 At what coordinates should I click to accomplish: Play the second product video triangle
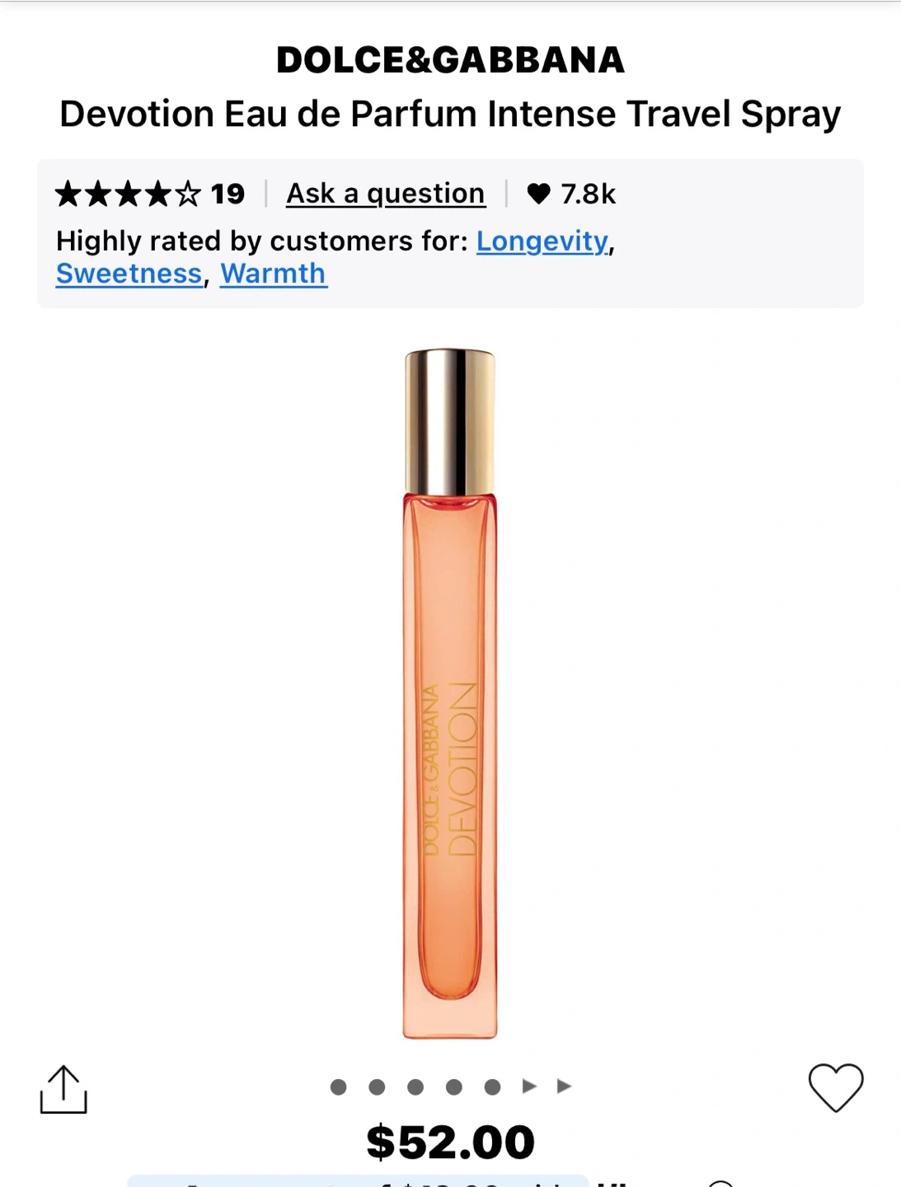564,1086
